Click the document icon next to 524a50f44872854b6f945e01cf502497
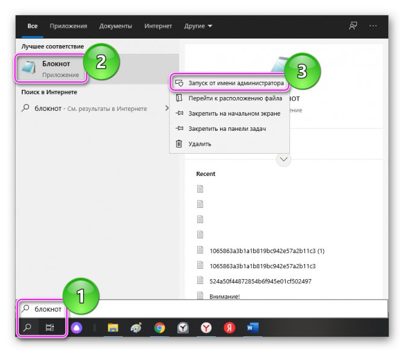 [200, 280]
